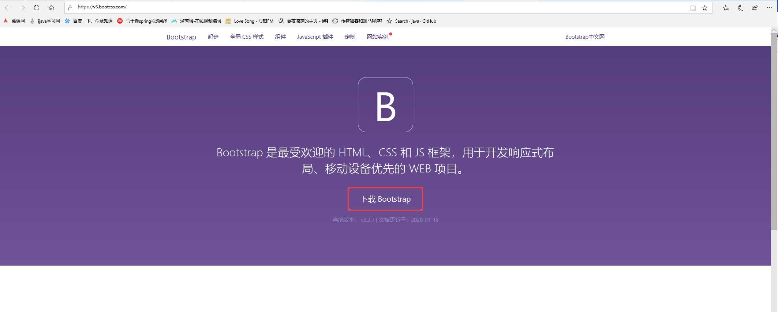Open the 传智播客和黑马程序员 bookmark

[x=357, y=21]
